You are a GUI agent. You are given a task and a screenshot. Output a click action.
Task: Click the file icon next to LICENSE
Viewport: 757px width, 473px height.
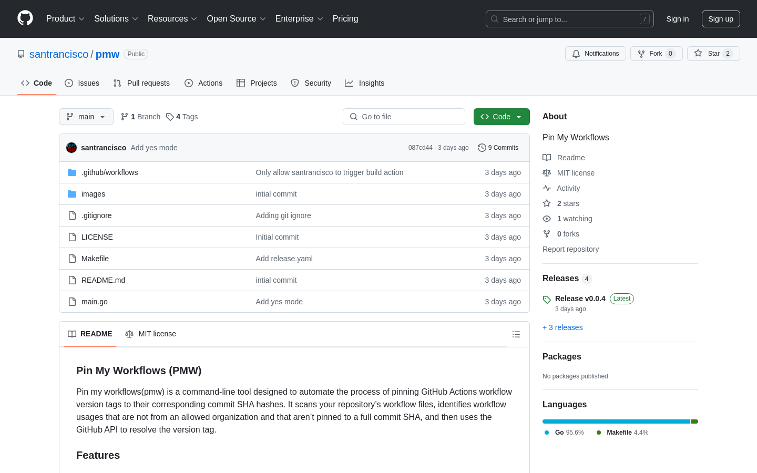[72, 237]
